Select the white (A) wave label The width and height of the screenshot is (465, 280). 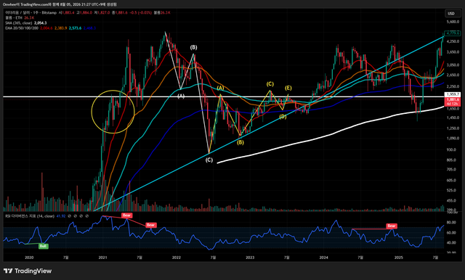pyautogui.click(x=181, y=96)
